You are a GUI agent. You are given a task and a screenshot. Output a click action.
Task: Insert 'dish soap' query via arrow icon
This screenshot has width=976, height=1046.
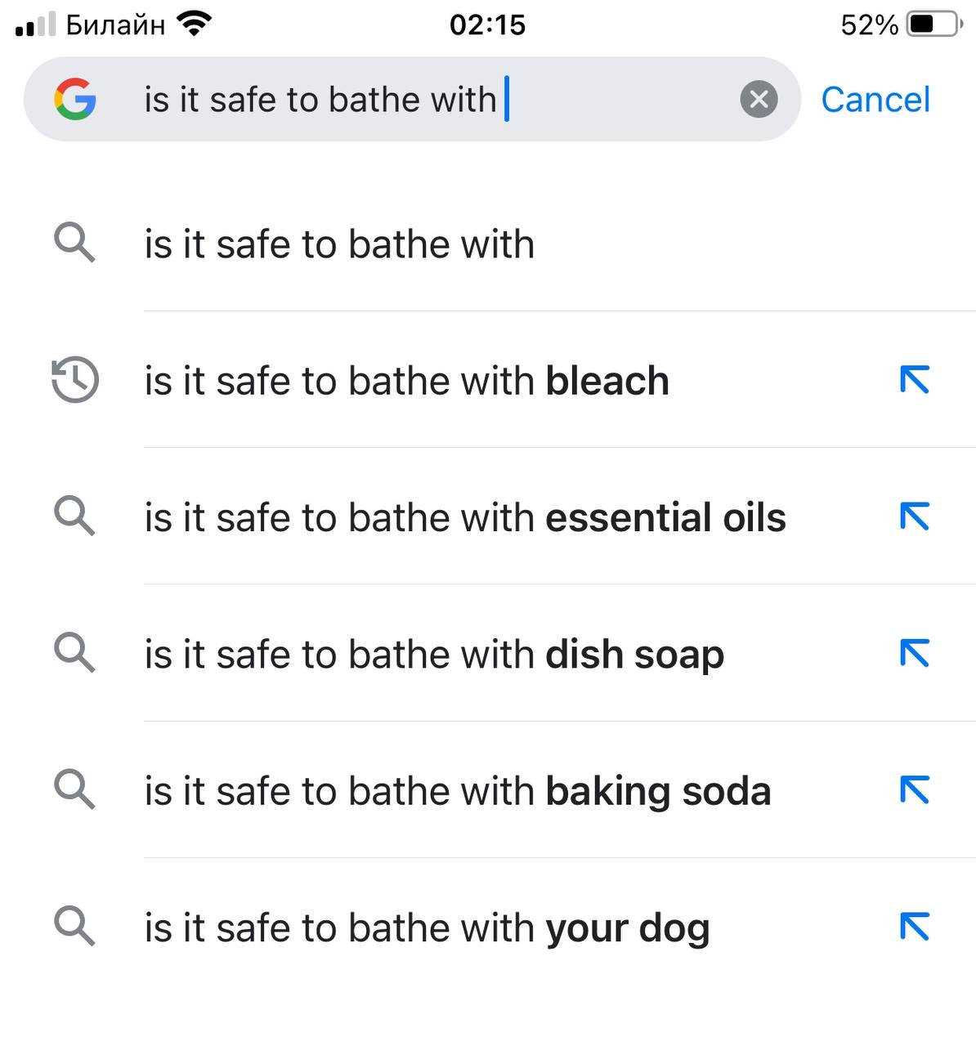click(915, 653)
